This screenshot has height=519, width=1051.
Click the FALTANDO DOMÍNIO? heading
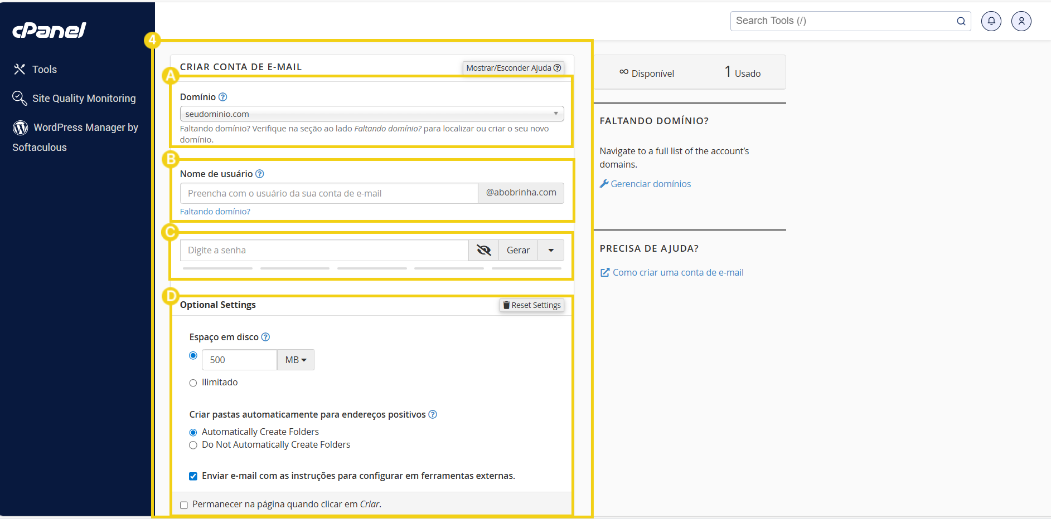(x=654, y=121)
